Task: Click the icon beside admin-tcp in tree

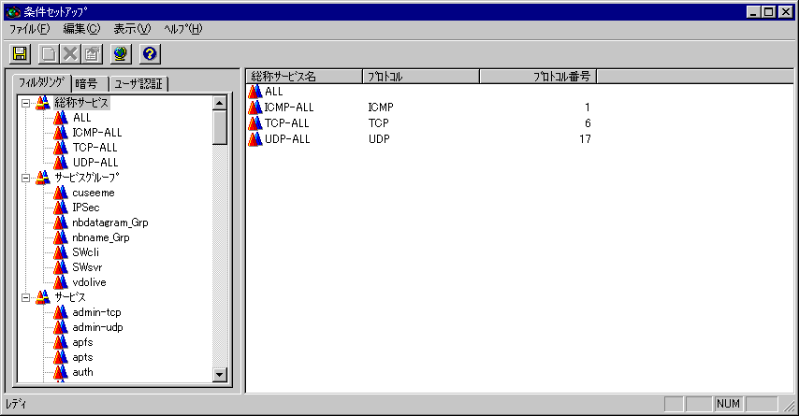Action: (61, 312)
